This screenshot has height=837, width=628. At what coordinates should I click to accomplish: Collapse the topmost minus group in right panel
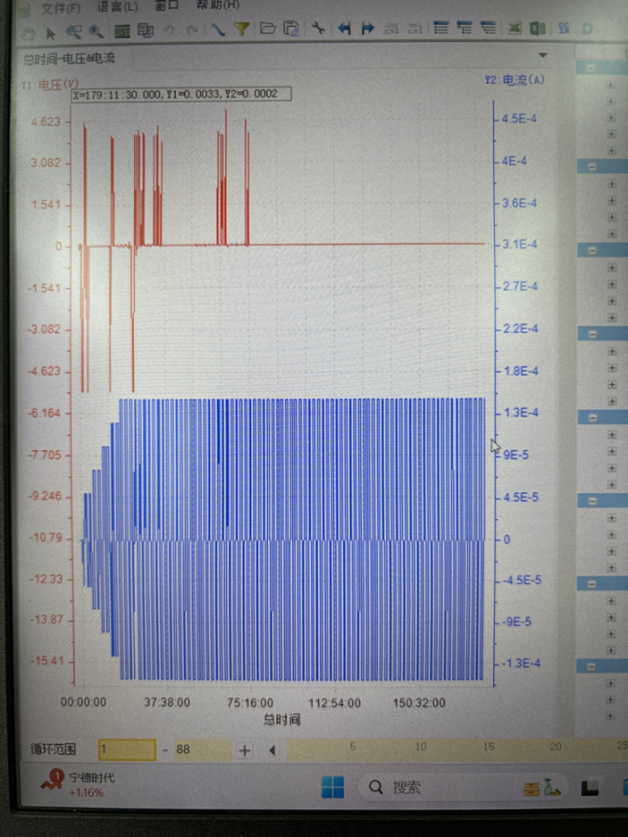(x=591, y=68)
